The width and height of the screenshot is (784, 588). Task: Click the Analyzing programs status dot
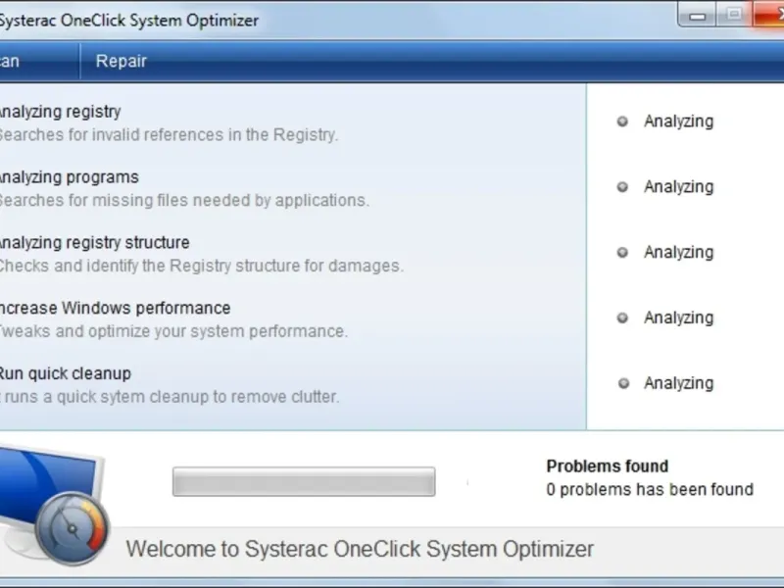621,187
